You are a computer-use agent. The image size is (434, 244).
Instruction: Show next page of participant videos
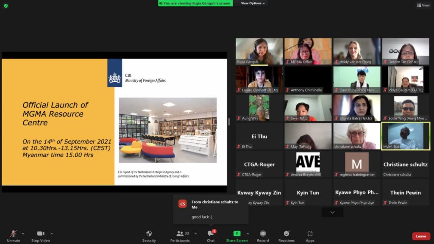point(332,212)
